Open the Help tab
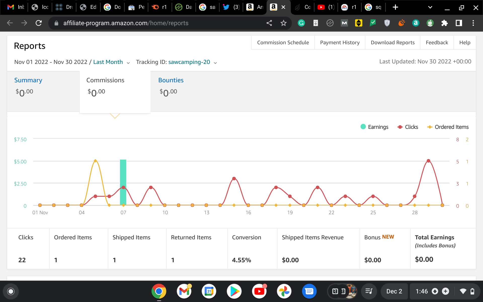 click(x=465, y=43)
